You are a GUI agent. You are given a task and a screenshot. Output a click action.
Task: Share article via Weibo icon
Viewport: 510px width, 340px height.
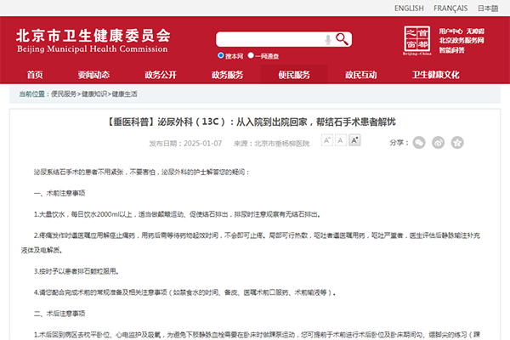coord(437,144)
